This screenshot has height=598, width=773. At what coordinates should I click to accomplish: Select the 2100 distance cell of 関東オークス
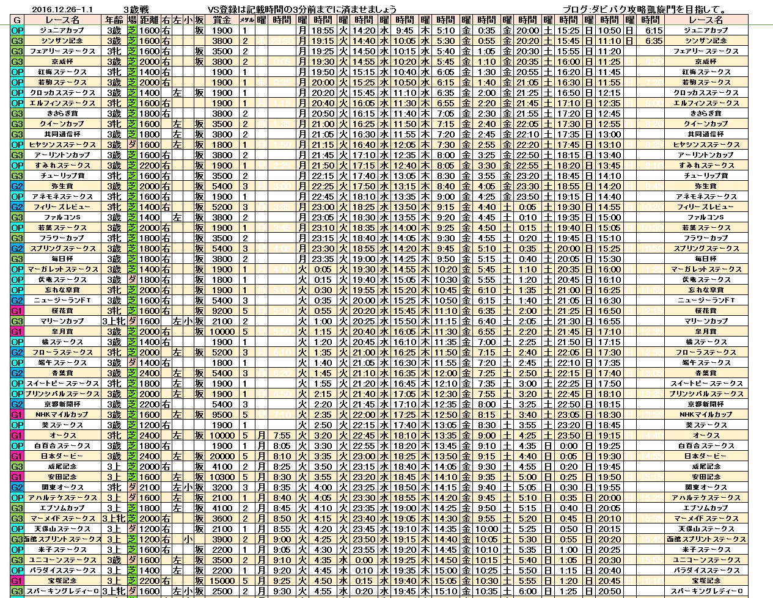[150, 487]
